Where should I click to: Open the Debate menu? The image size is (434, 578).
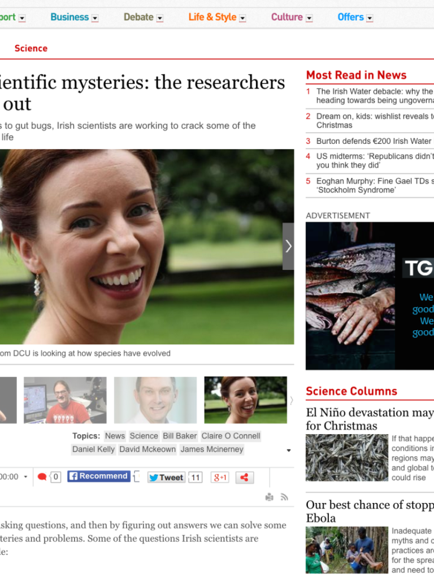click(138, 17)
